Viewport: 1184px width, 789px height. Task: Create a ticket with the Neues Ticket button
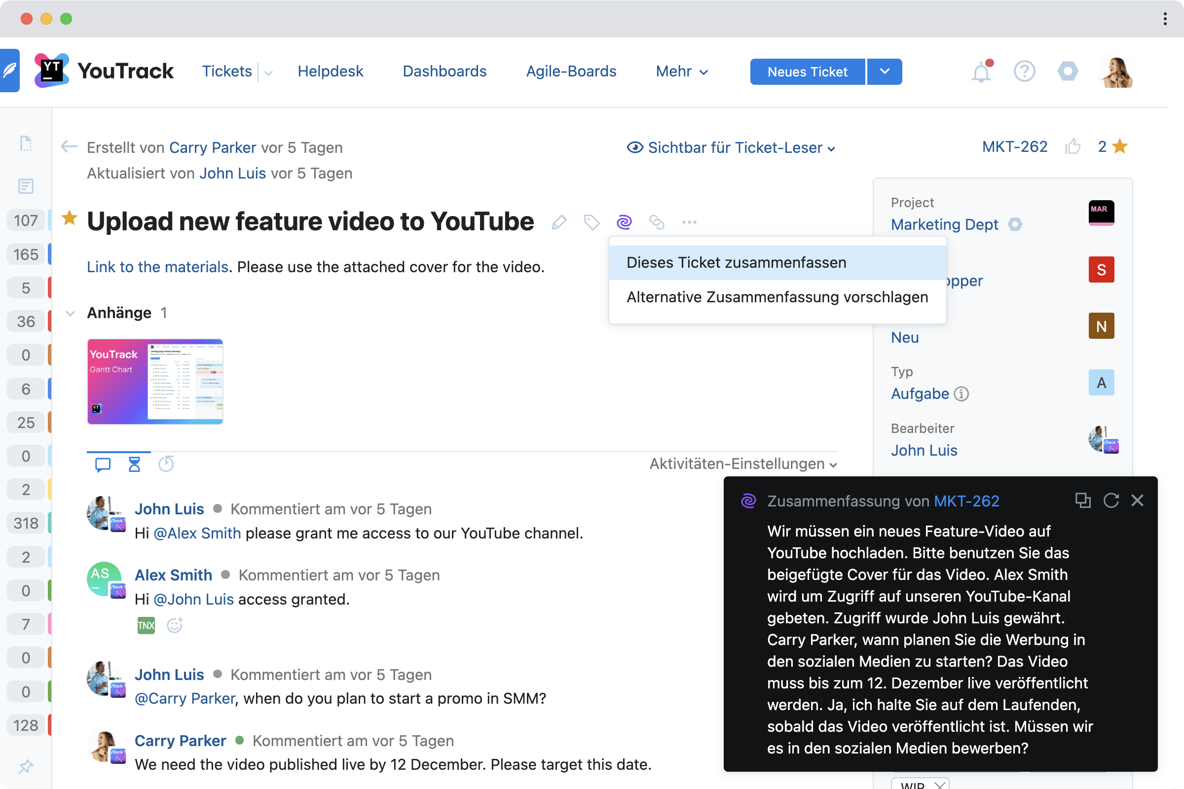[x=807, y=72]
